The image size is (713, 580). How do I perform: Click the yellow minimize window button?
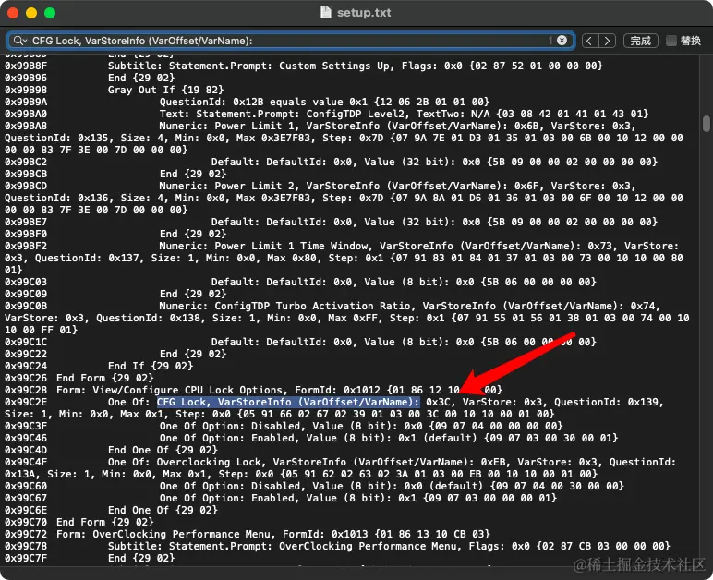tap(31, 13)
